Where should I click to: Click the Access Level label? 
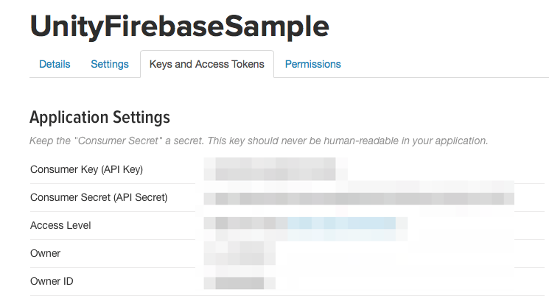click(x=60, y=225)
